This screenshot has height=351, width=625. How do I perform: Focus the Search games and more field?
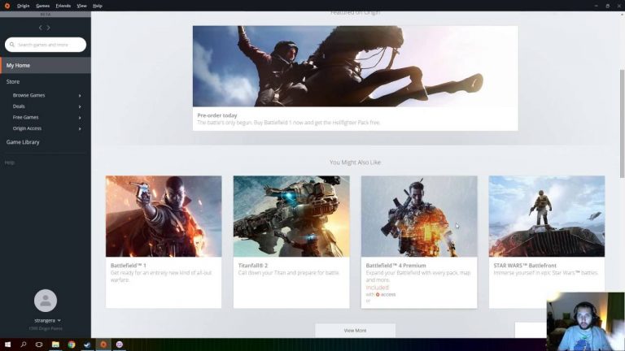coord(46,45)
